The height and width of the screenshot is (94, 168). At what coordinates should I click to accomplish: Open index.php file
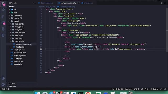17,58
